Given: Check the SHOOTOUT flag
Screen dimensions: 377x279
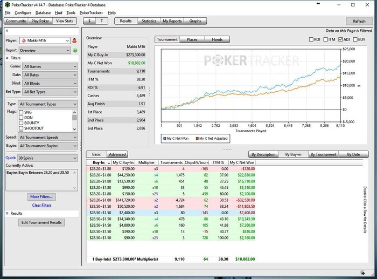Looking at the screenshot, I should 21,128.
